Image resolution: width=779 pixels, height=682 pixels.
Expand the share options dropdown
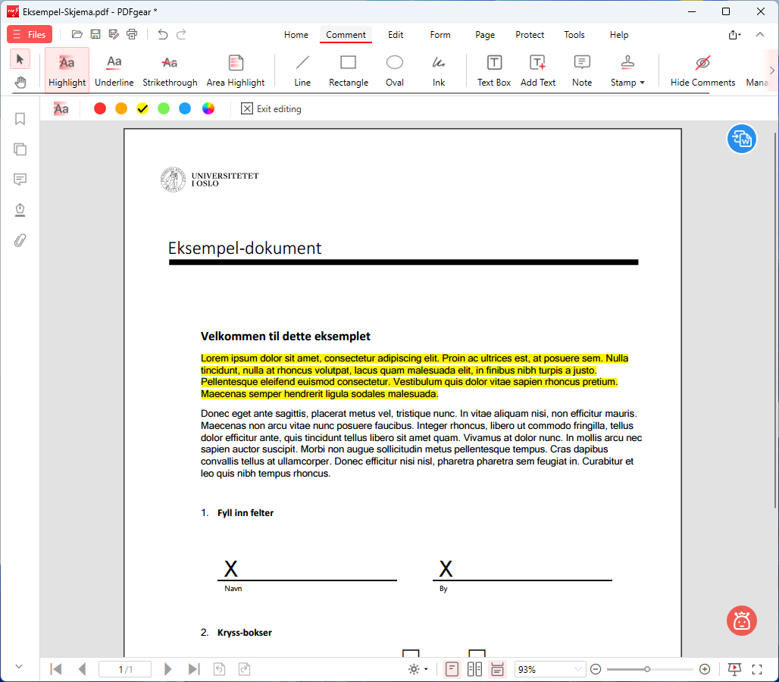tap(734, 35)
